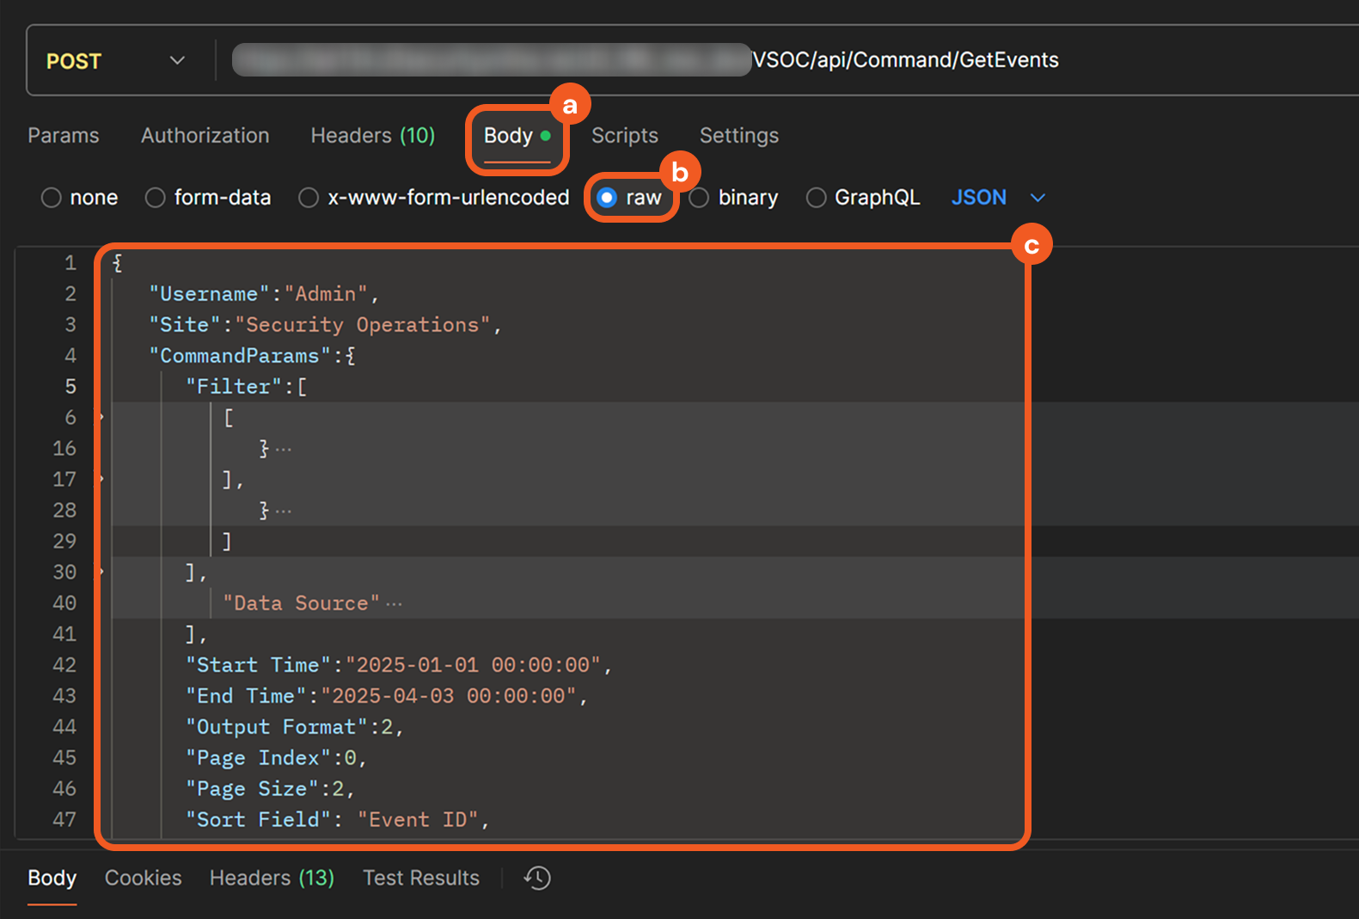Pick the binary body option
The width and height of the screenshot is (1359, 919).
[x=700, y=198]
